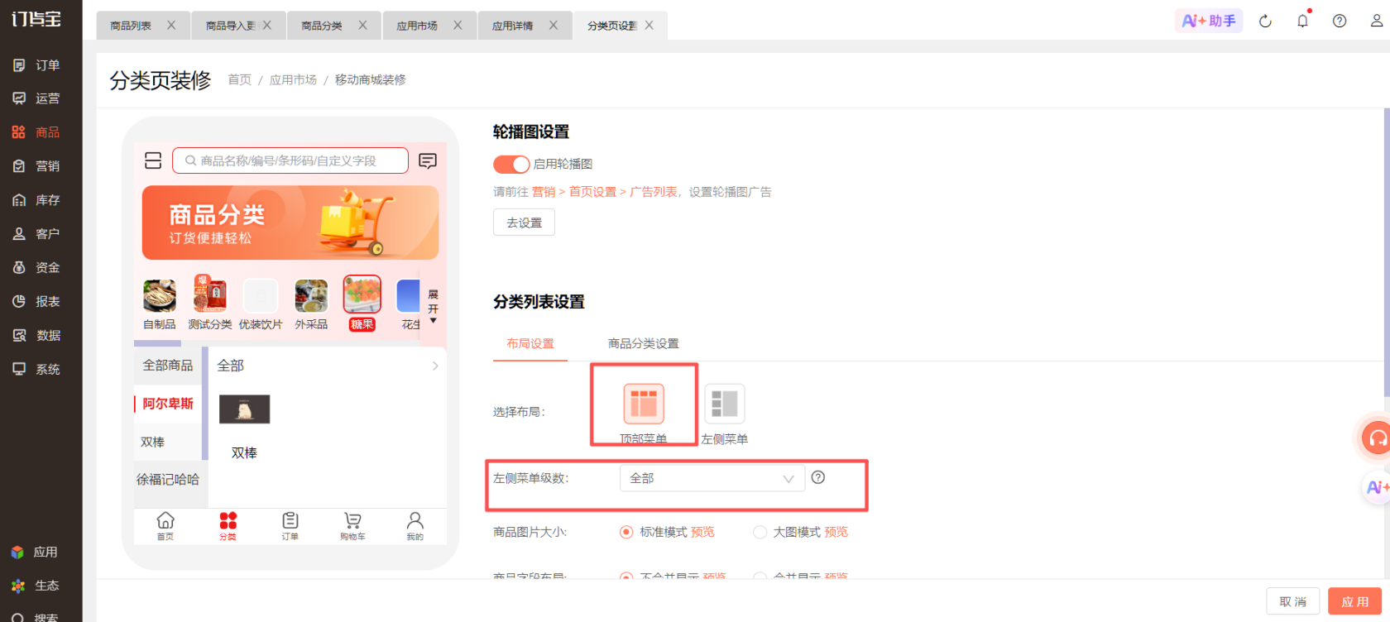This screenshot has width=1390, height=622.
Task: Open the 库存 inventory sidebar icon
Action: (x=19, y=200)
